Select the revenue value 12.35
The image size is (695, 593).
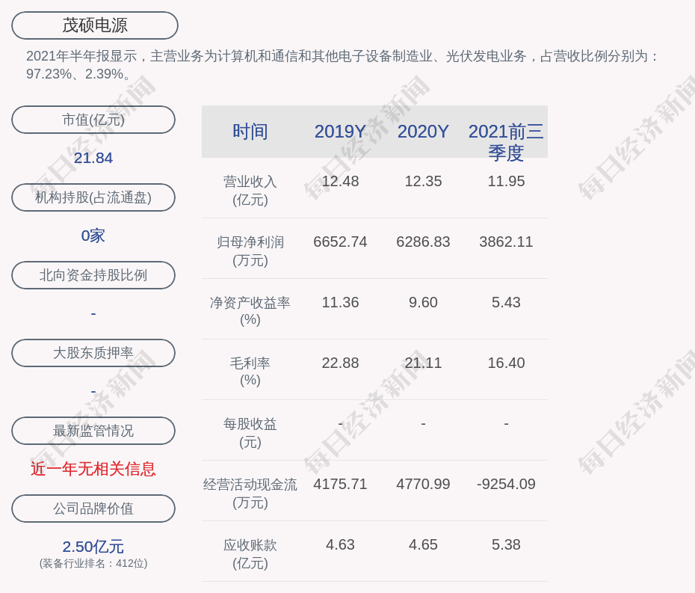423,181
